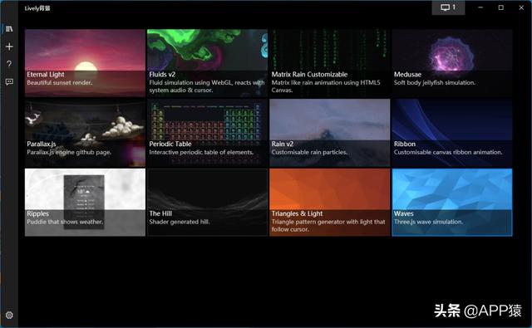Pick the Waves wallpaper tile
Image resolution: width=532 pixels, height=328 pixels.
(x=452, y=203)
